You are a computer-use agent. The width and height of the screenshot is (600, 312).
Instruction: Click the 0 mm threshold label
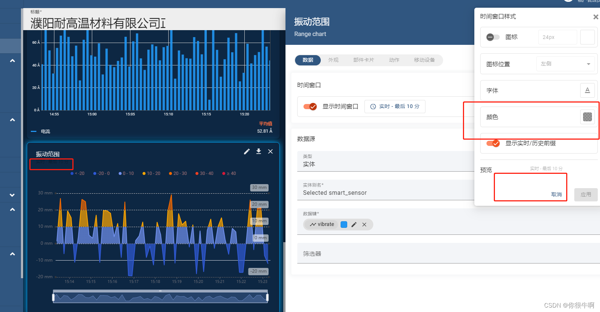tap(261, 238)
